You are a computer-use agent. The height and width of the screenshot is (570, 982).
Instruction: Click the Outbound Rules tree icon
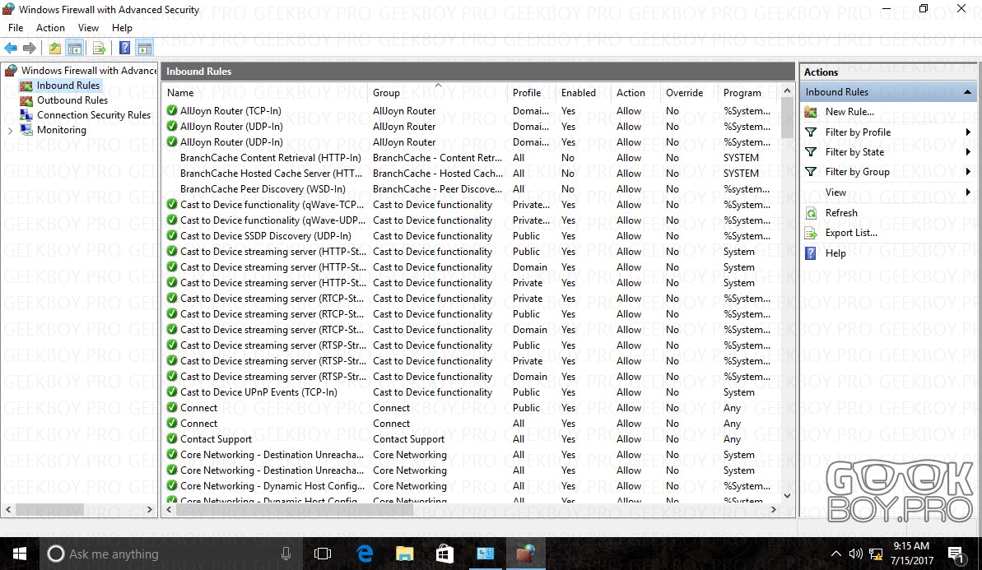tap(26, 100)
